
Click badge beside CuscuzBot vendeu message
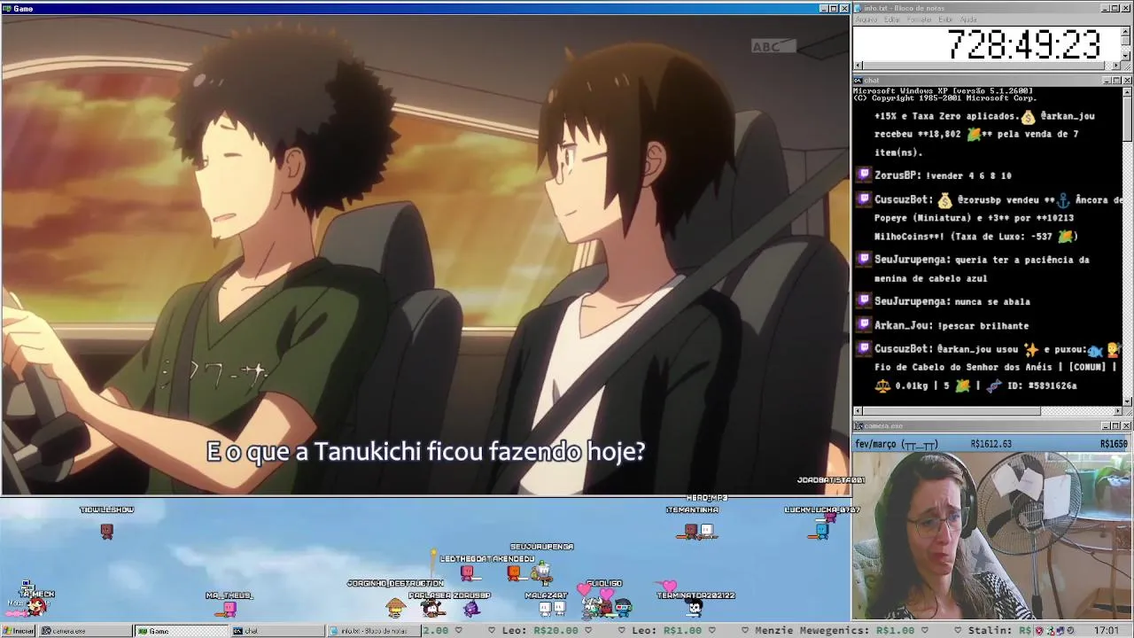click(865, 199)
